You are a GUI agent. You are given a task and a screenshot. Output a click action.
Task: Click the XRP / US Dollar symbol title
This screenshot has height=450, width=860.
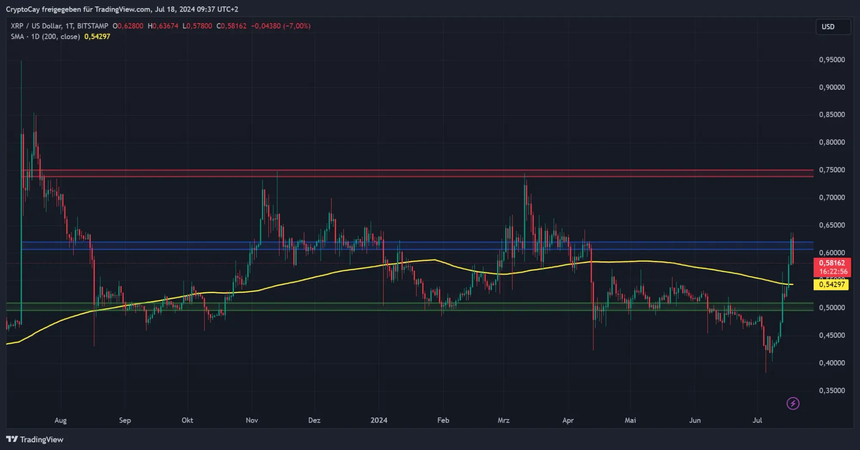[59, 26]
